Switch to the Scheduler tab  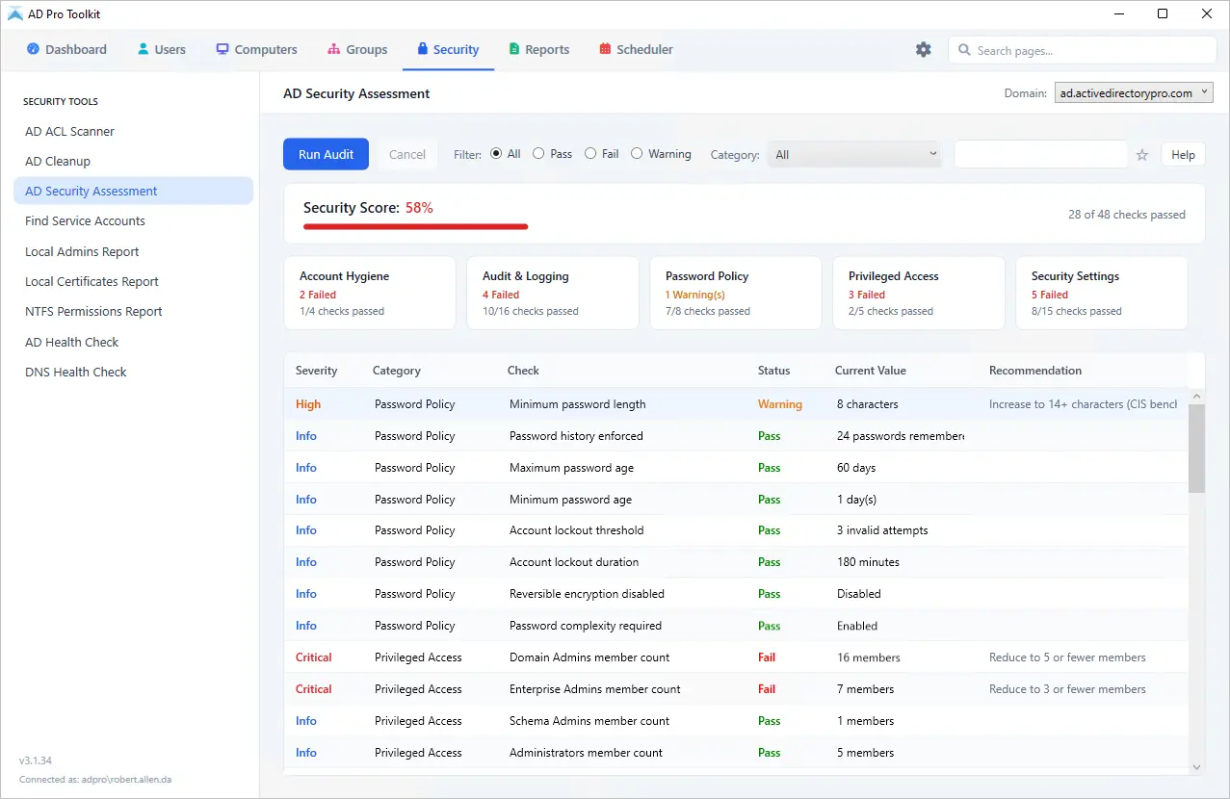click(x=636, y=49)
